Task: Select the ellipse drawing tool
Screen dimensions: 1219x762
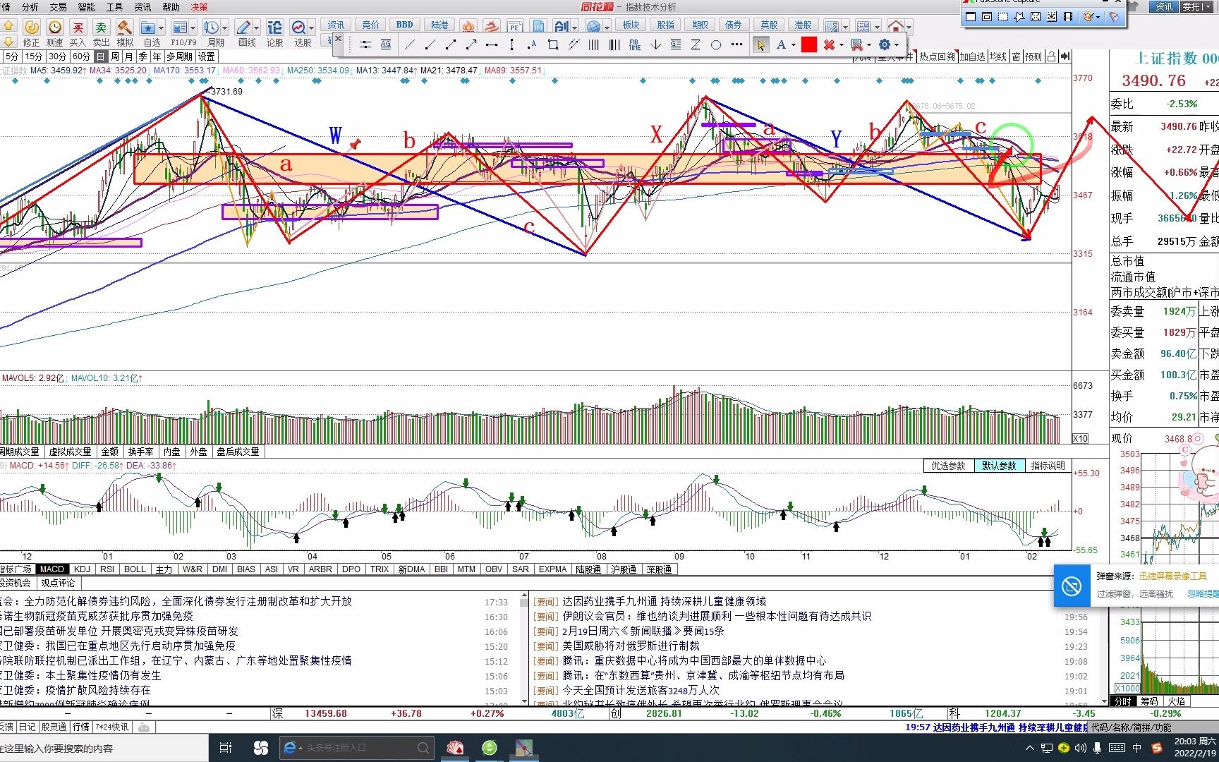Action: pyautogui.click(x=716, y=44)
